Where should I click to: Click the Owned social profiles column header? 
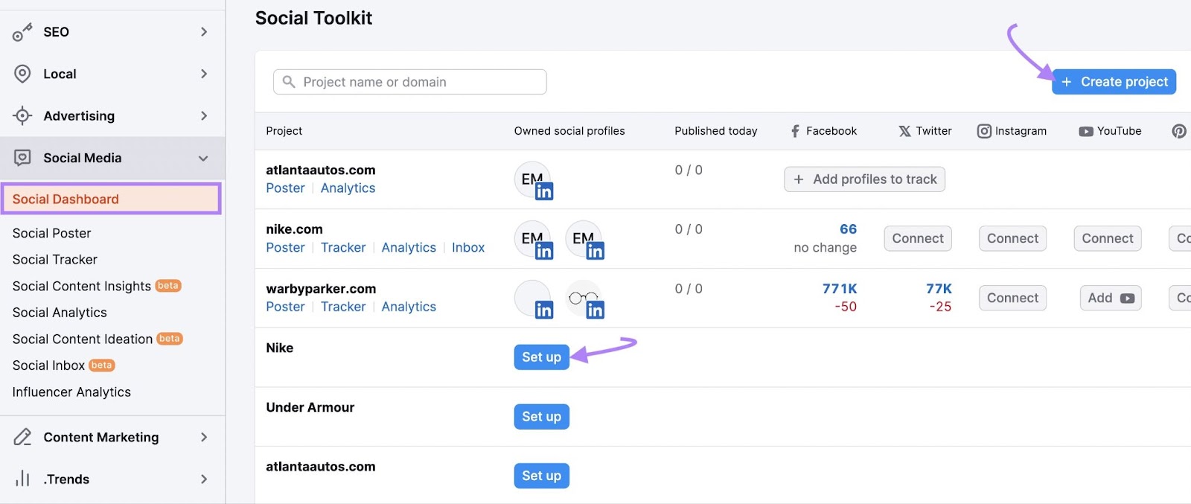click(x=569, y=131)
